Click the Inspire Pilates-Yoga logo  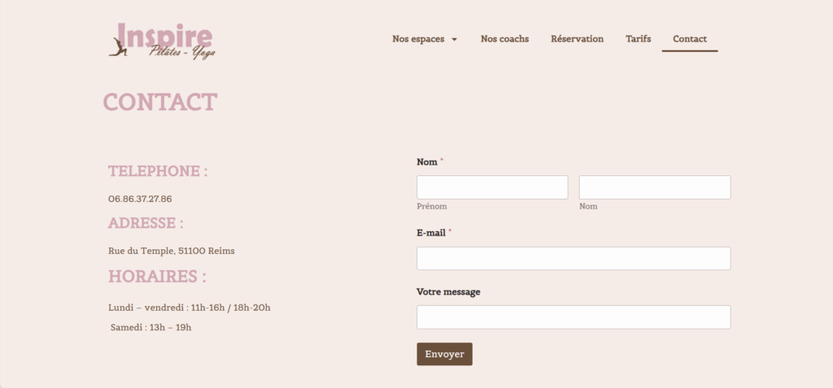(162, 41)
